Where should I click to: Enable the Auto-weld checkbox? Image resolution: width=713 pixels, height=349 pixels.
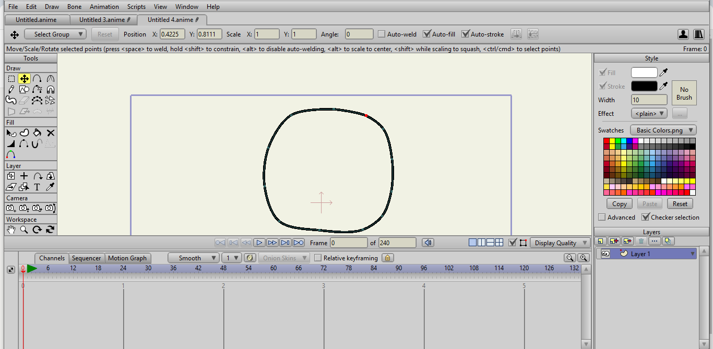[382, 34]
